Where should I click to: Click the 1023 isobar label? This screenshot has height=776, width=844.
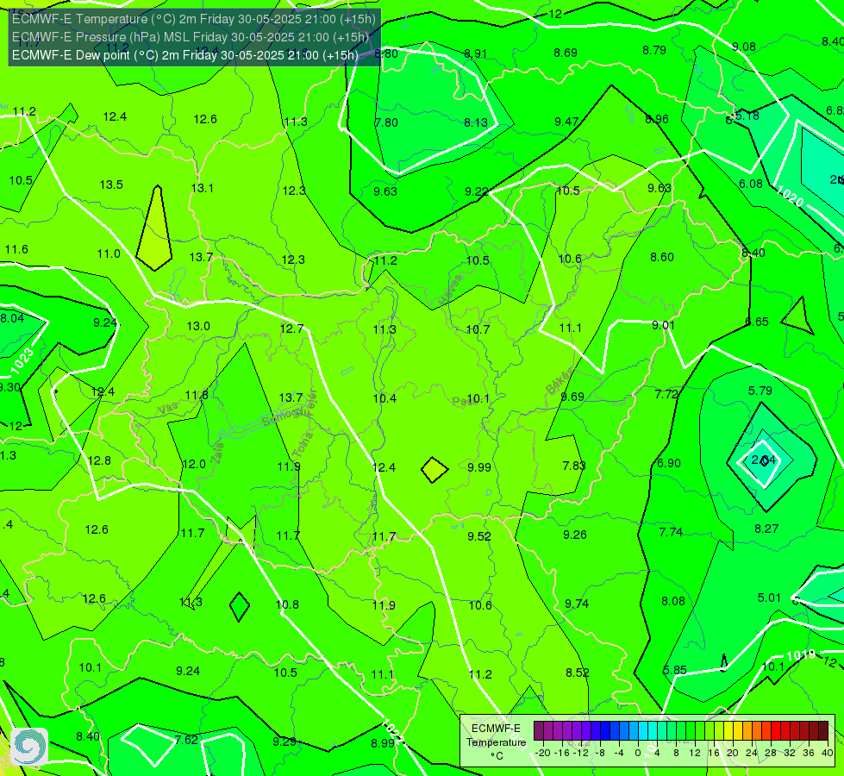pos(22,360)
